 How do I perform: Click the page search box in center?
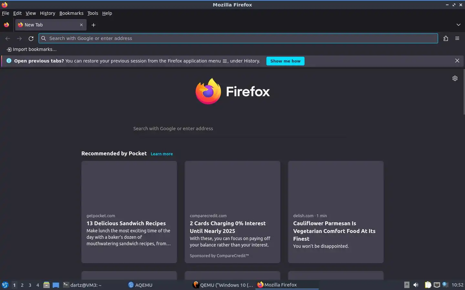[232, 128]
